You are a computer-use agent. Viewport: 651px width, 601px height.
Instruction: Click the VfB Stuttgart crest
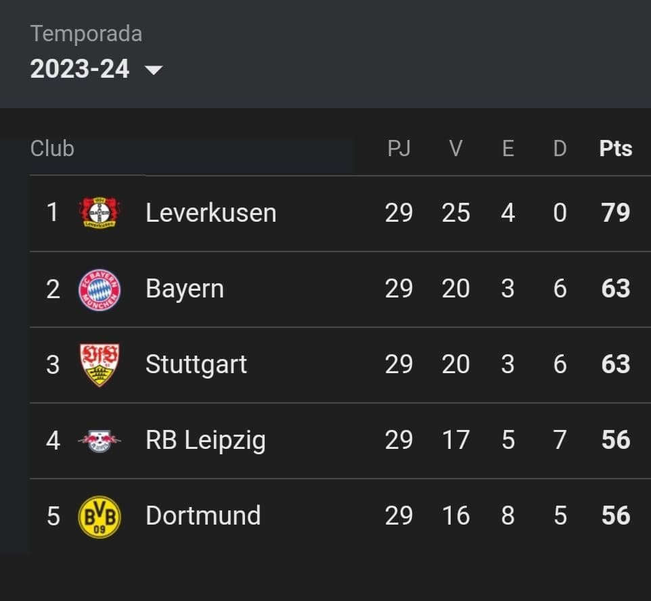coord(99,364)
